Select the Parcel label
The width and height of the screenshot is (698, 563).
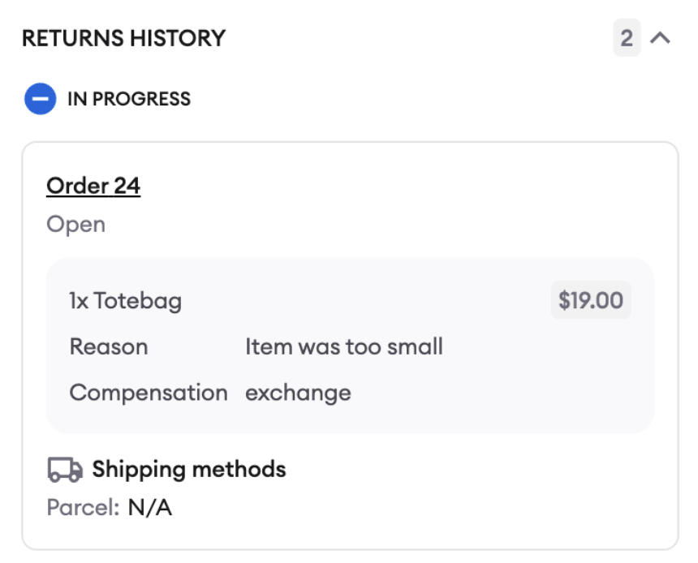pyautogui.click(x=84, y=507)
